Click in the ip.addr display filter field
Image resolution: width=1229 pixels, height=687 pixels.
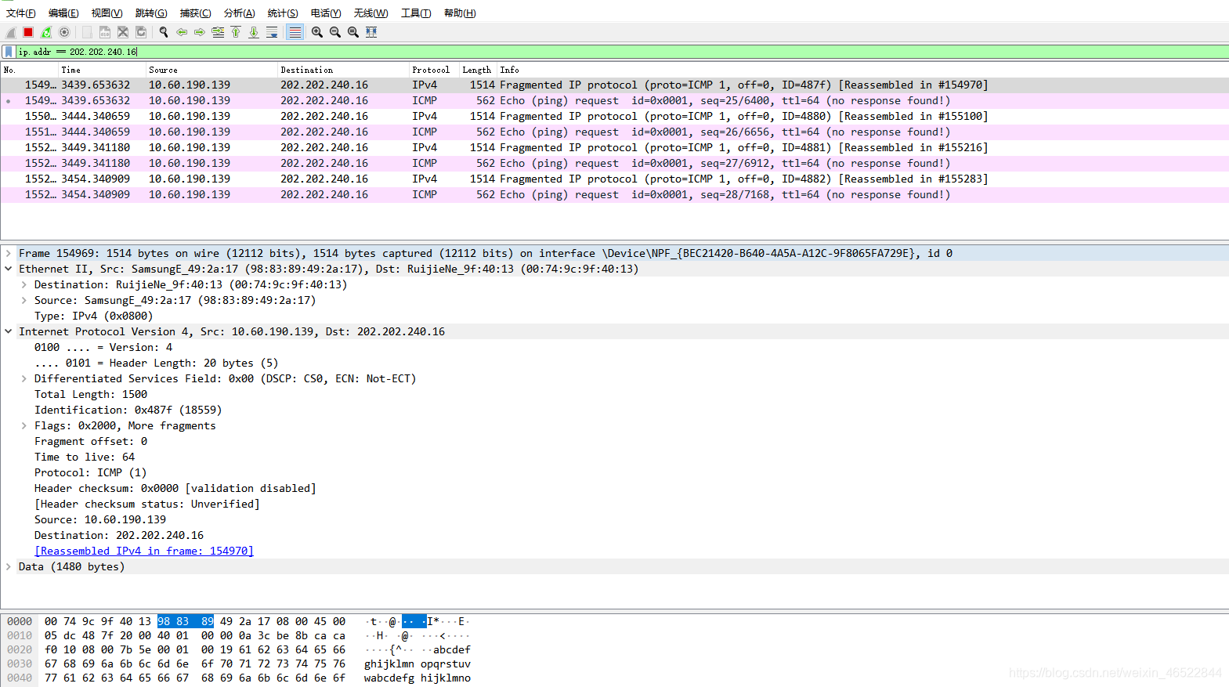coord(622,52)
